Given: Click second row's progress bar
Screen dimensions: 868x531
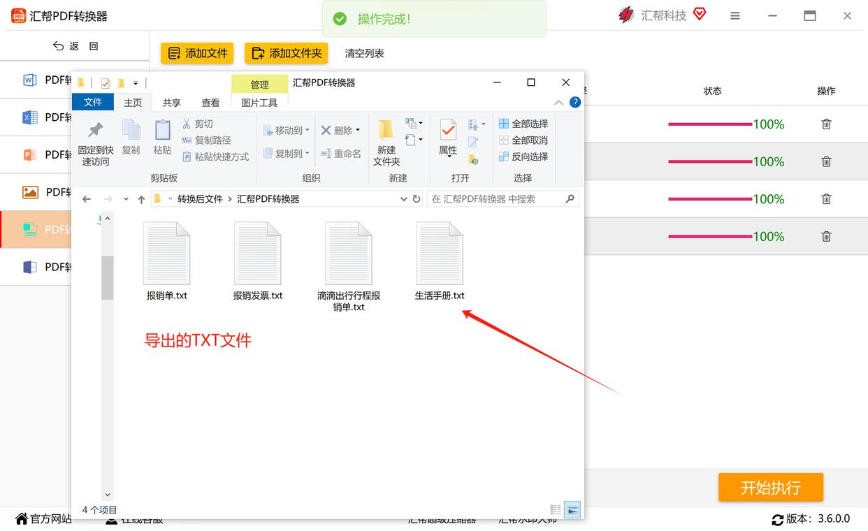Looking at the screenshot, I should [710, 161].
